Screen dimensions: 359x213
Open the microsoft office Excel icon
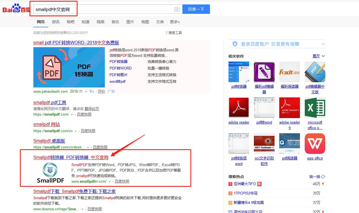pyautogui.click(x=315, y=108)
